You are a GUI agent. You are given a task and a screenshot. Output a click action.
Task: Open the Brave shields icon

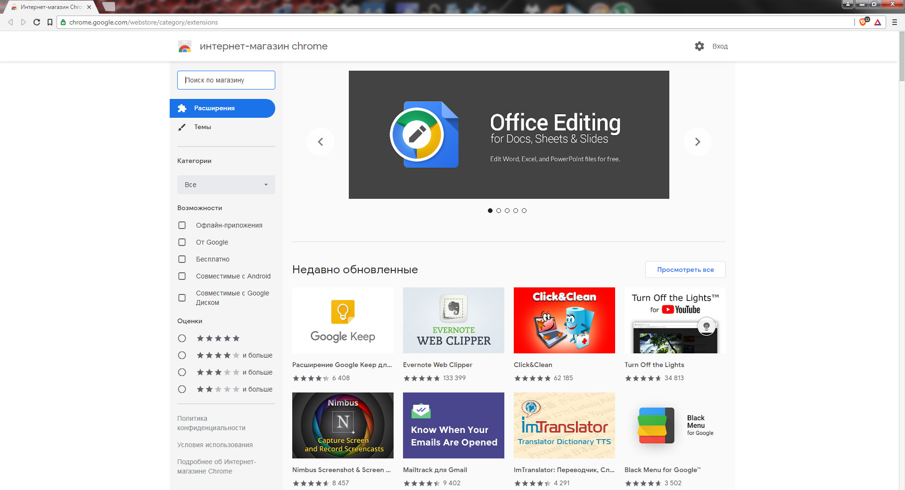click(864, 22)
